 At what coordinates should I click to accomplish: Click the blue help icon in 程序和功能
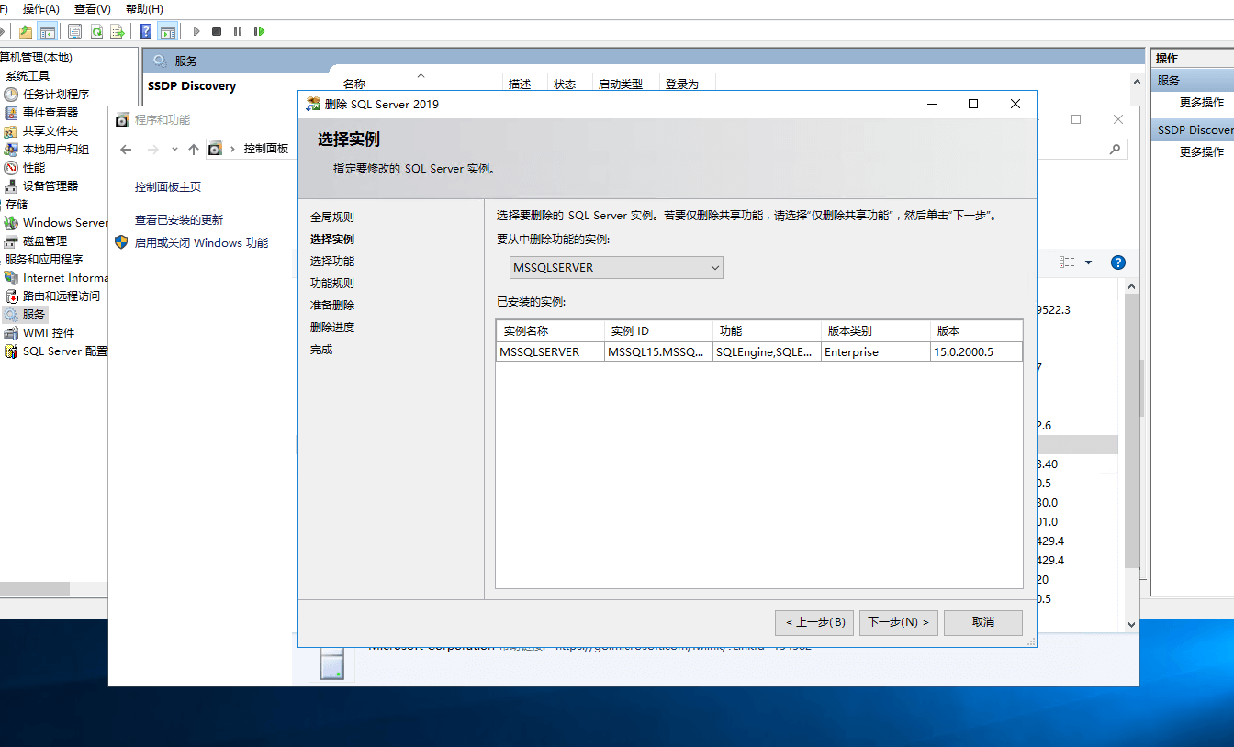[1117, 262]
